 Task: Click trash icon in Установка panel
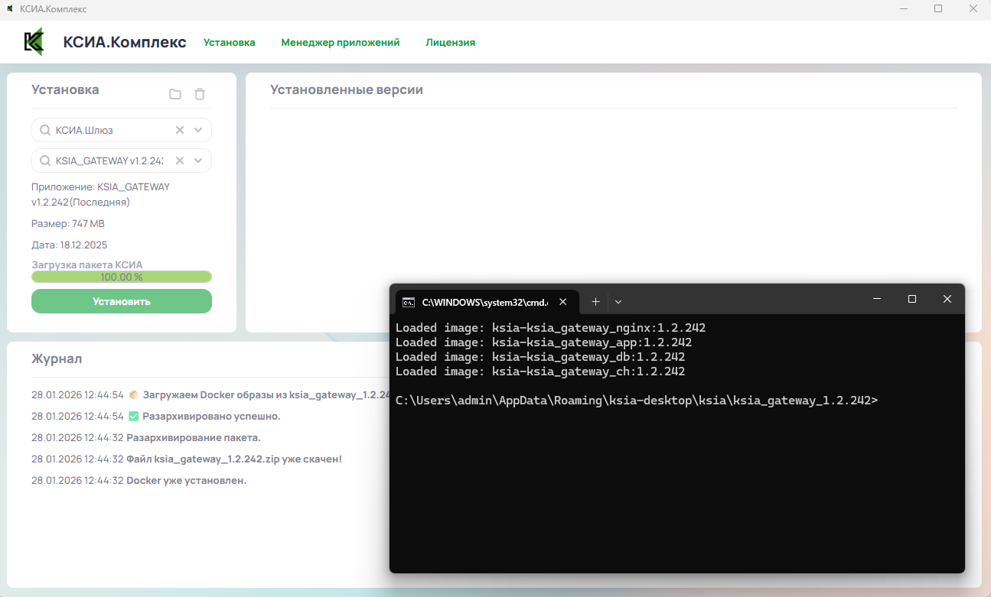click(200, 94)
